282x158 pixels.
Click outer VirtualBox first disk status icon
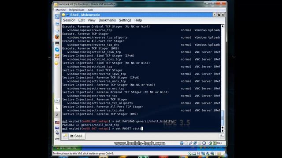[x=189, y=154]
